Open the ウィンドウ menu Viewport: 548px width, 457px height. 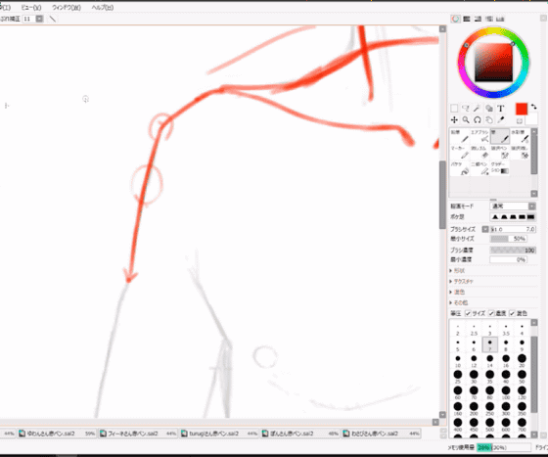pyautogui.click(x=67, y=7)
